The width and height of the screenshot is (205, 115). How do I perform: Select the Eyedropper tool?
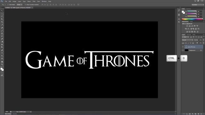[2, 25]
